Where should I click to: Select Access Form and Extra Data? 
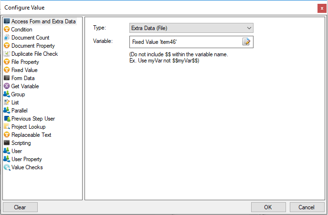pos(43,21)
